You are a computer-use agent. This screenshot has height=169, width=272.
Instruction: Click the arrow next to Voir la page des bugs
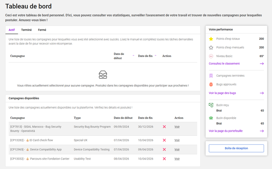click(x=262, y=93)
